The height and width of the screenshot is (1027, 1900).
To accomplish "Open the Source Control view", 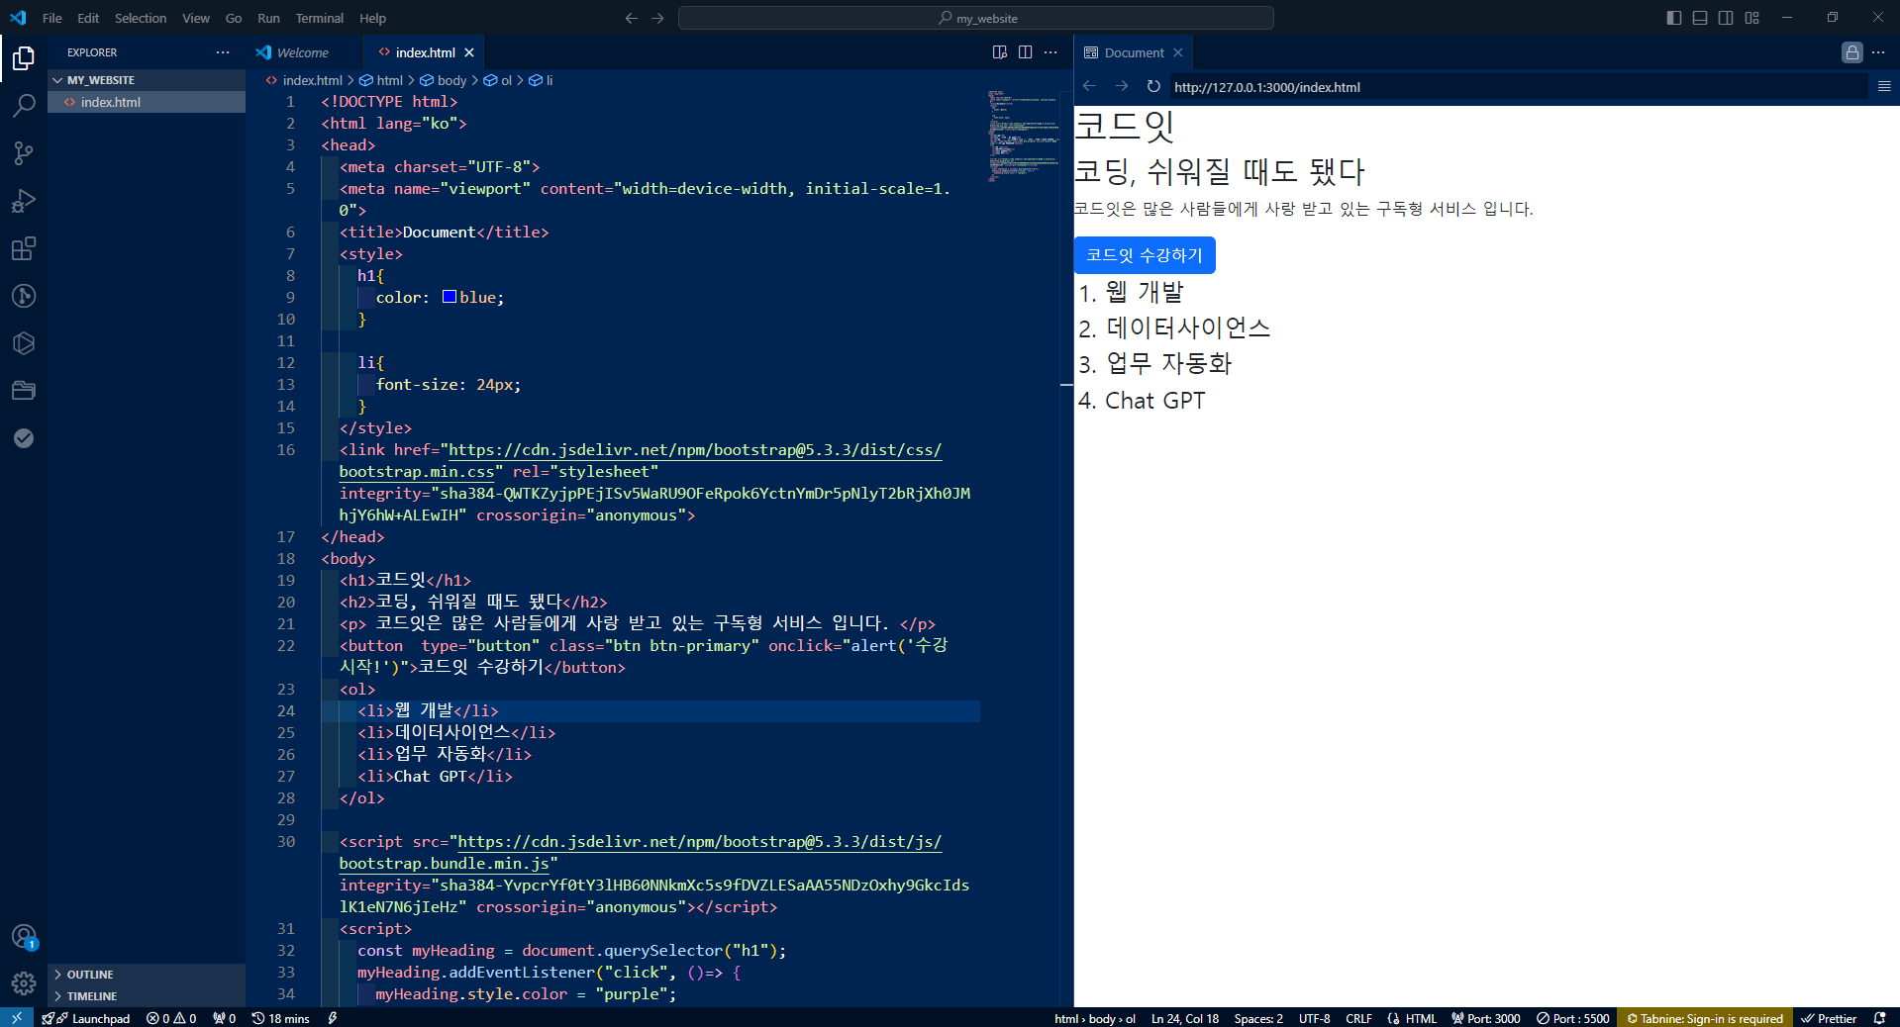I will [24, 153].
